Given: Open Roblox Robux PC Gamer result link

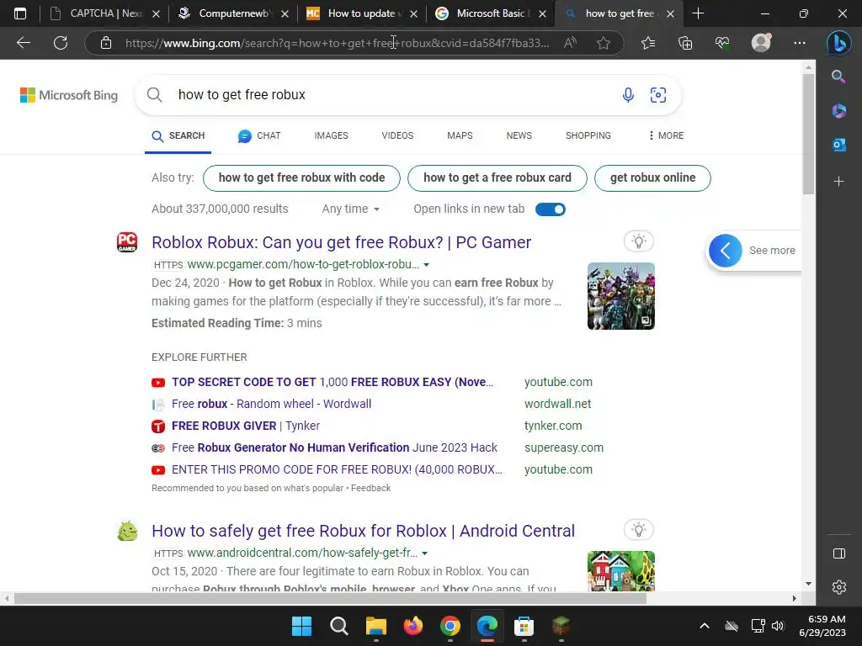Looking at the screenshot, I should (x=342, y=242).
